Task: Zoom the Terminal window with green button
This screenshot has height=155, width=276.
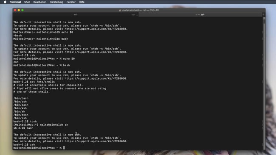Action: click(23, 10)
